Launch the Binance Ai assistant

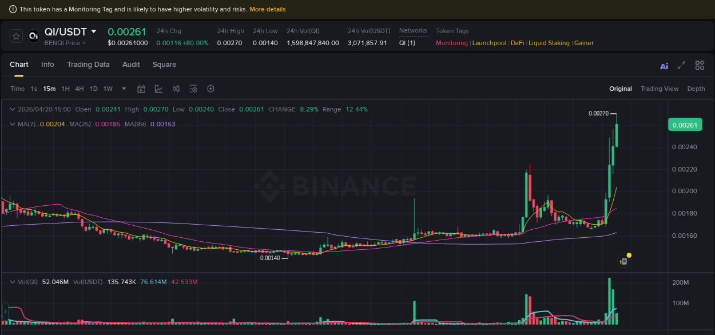click(664, 65)
